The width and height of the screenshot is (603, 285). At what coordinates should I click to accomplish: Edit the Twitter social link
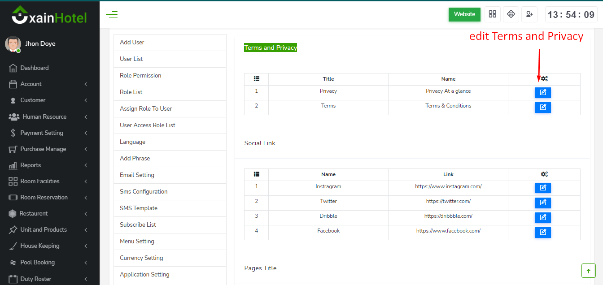[x=542, y=203]
